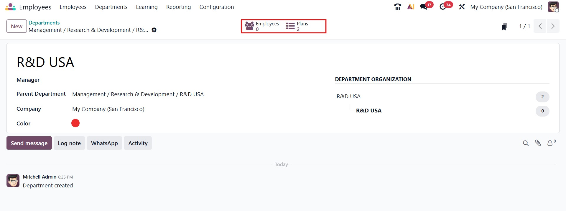
Task: Open the gear actions menu
Action: (154, 30)
